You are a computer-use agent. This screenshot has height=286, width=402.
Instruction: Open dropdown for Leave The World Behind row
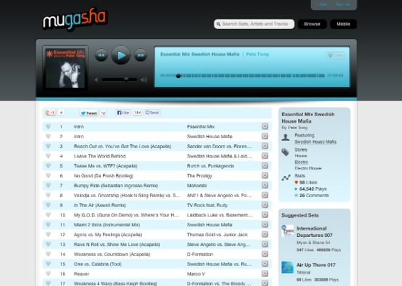265,156
